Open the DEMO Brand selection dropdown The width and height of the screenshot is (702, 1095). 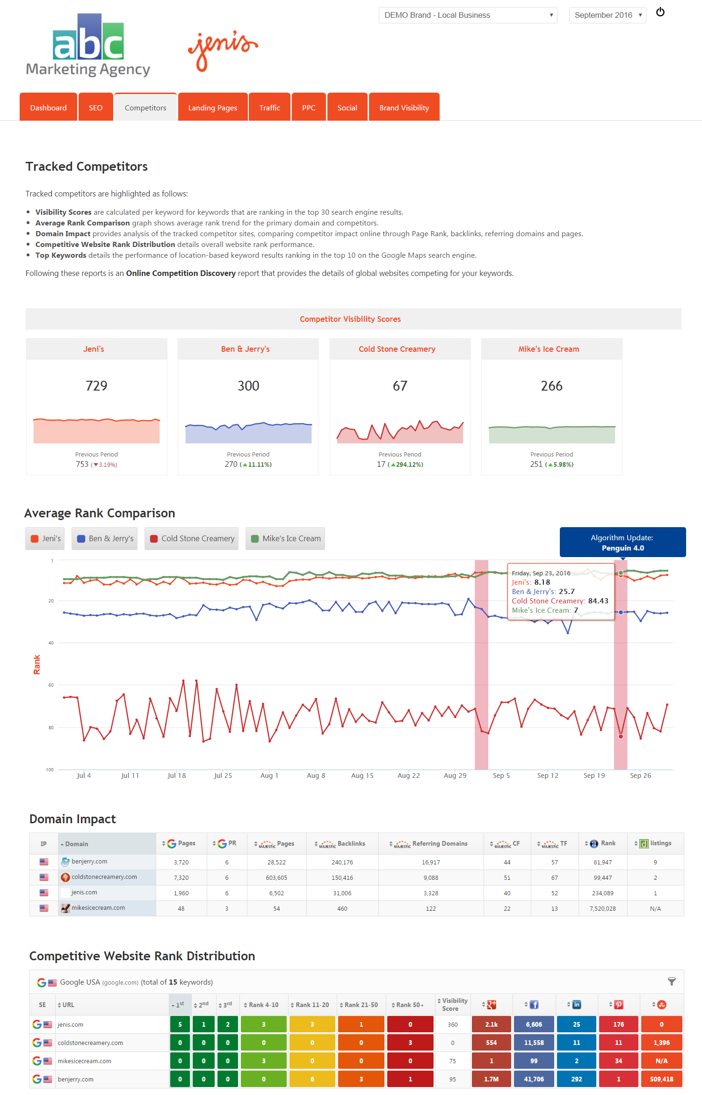point(468,15)
